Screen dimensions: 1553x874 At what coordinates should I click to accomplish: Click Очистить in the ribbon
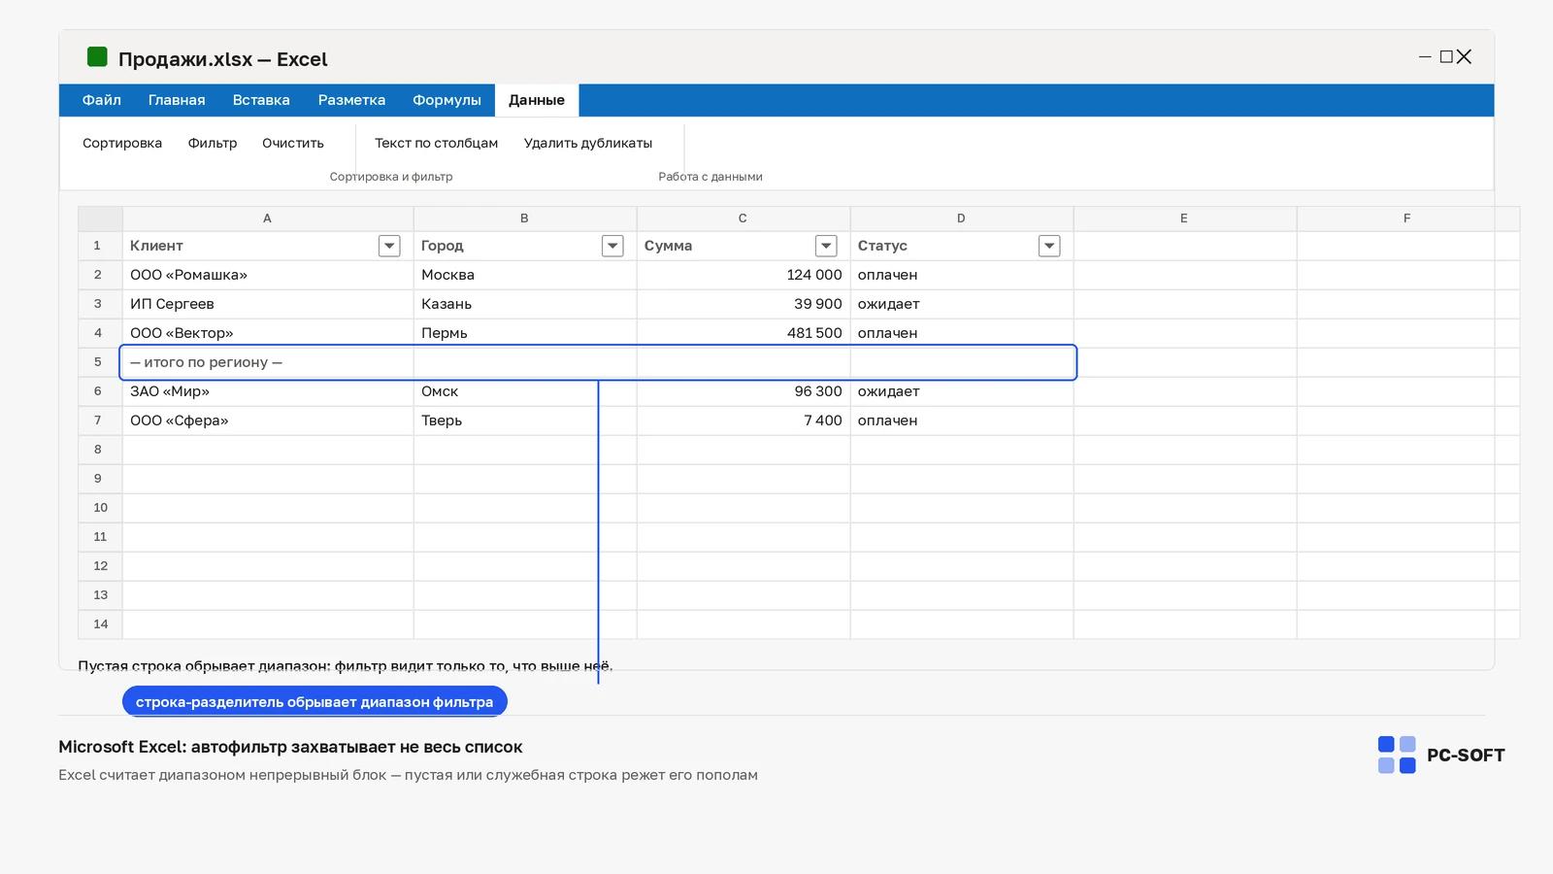click(x=293, y=143)
